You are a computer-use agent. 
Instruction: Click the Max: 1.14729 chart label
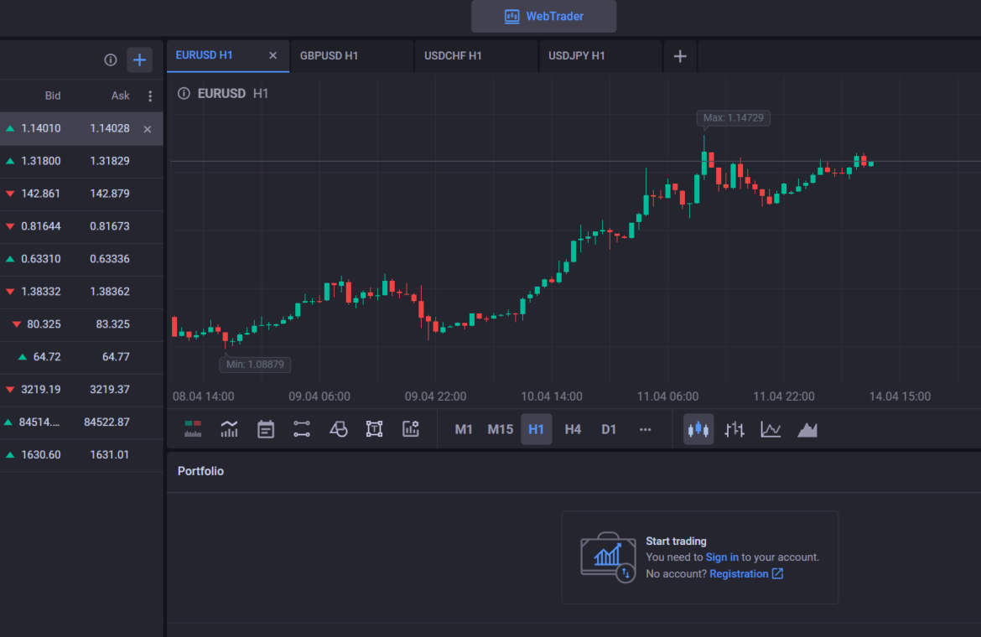pyautogui.click(x=734, y=117)
